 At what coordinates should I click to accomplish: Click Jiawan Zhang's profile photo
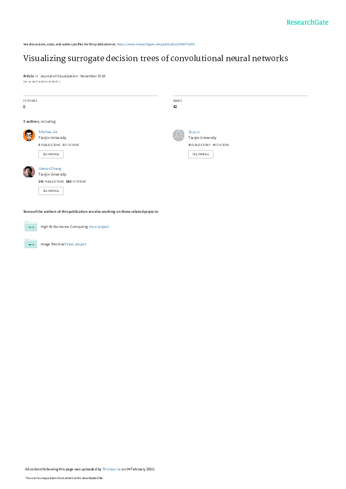(29, 172)
